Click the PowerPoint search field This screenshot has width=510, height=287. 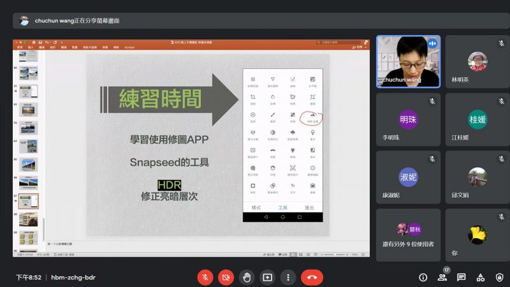coord(339,42)
